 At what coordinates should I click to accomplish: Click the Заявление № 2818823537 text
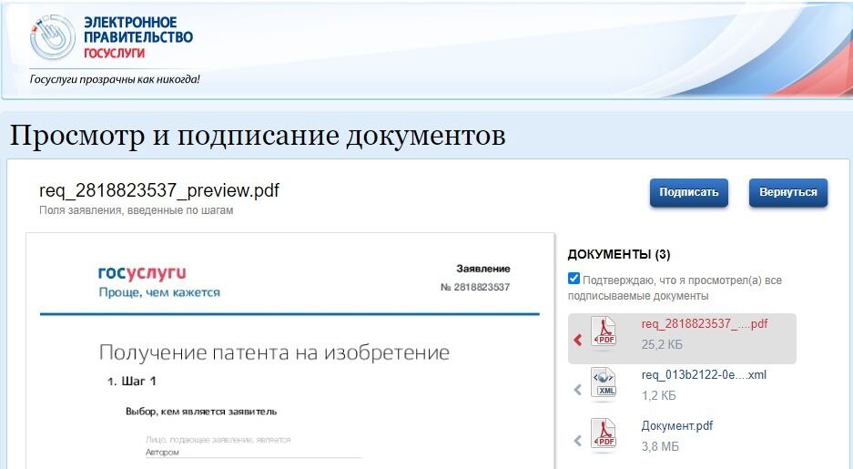click(475, 278)
